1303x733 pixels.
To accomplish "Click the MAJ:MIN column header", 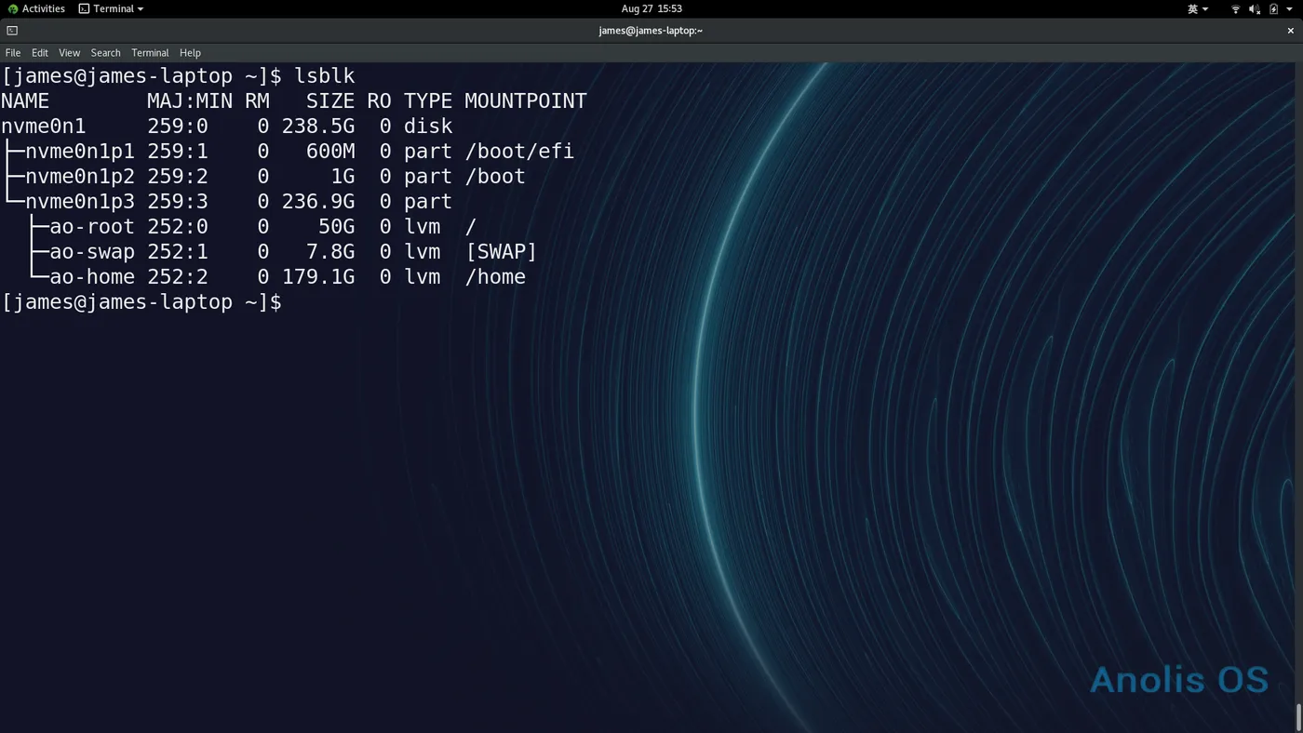I will tap(190, 100).
